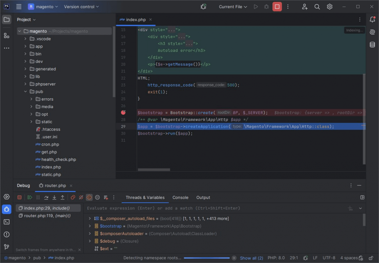This screenshot has width=379, height=263.
Task: Expand $bootstrap variable node
Action: click(90, 226)
